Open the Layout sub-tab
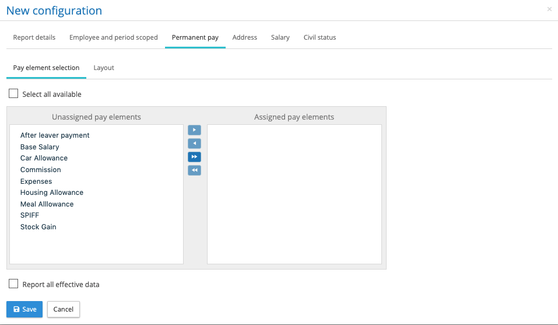The height and width of the screenshot is (325, 558). 104,68
